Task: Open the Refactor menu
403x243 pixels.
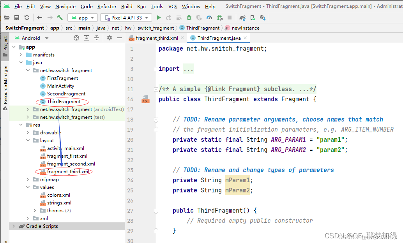Action: (107, 6)
